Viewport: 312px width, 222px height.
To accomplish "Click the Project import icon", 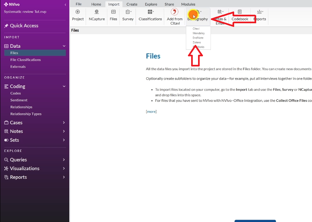I will tap(78, 12).
